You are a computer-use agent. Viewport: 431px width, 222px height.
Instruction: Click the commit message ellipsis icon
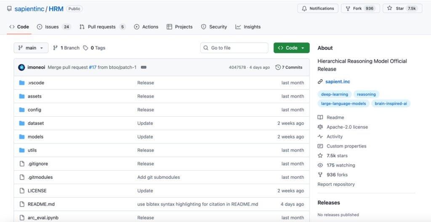(x=144, y=67)
